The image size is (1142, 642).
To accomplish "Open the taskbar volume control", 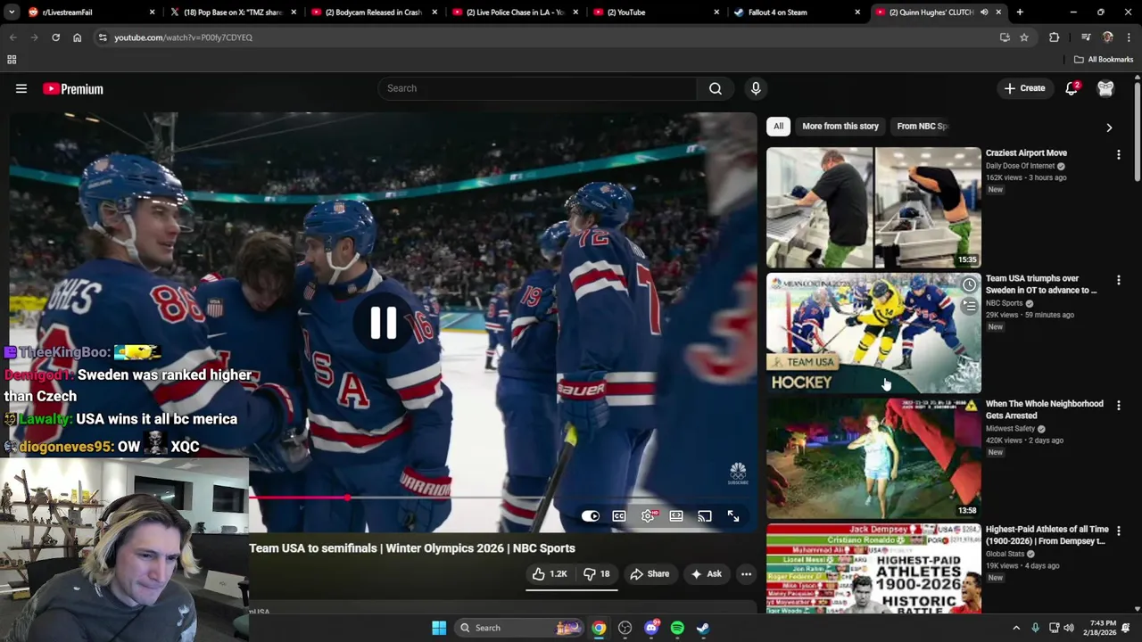I will point(1069,628).
